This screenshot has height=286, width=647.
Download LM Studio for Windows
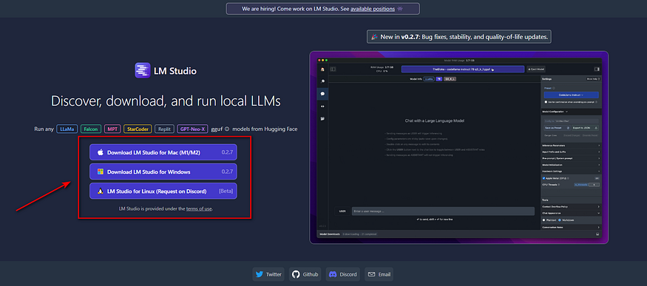coord(163,172)
